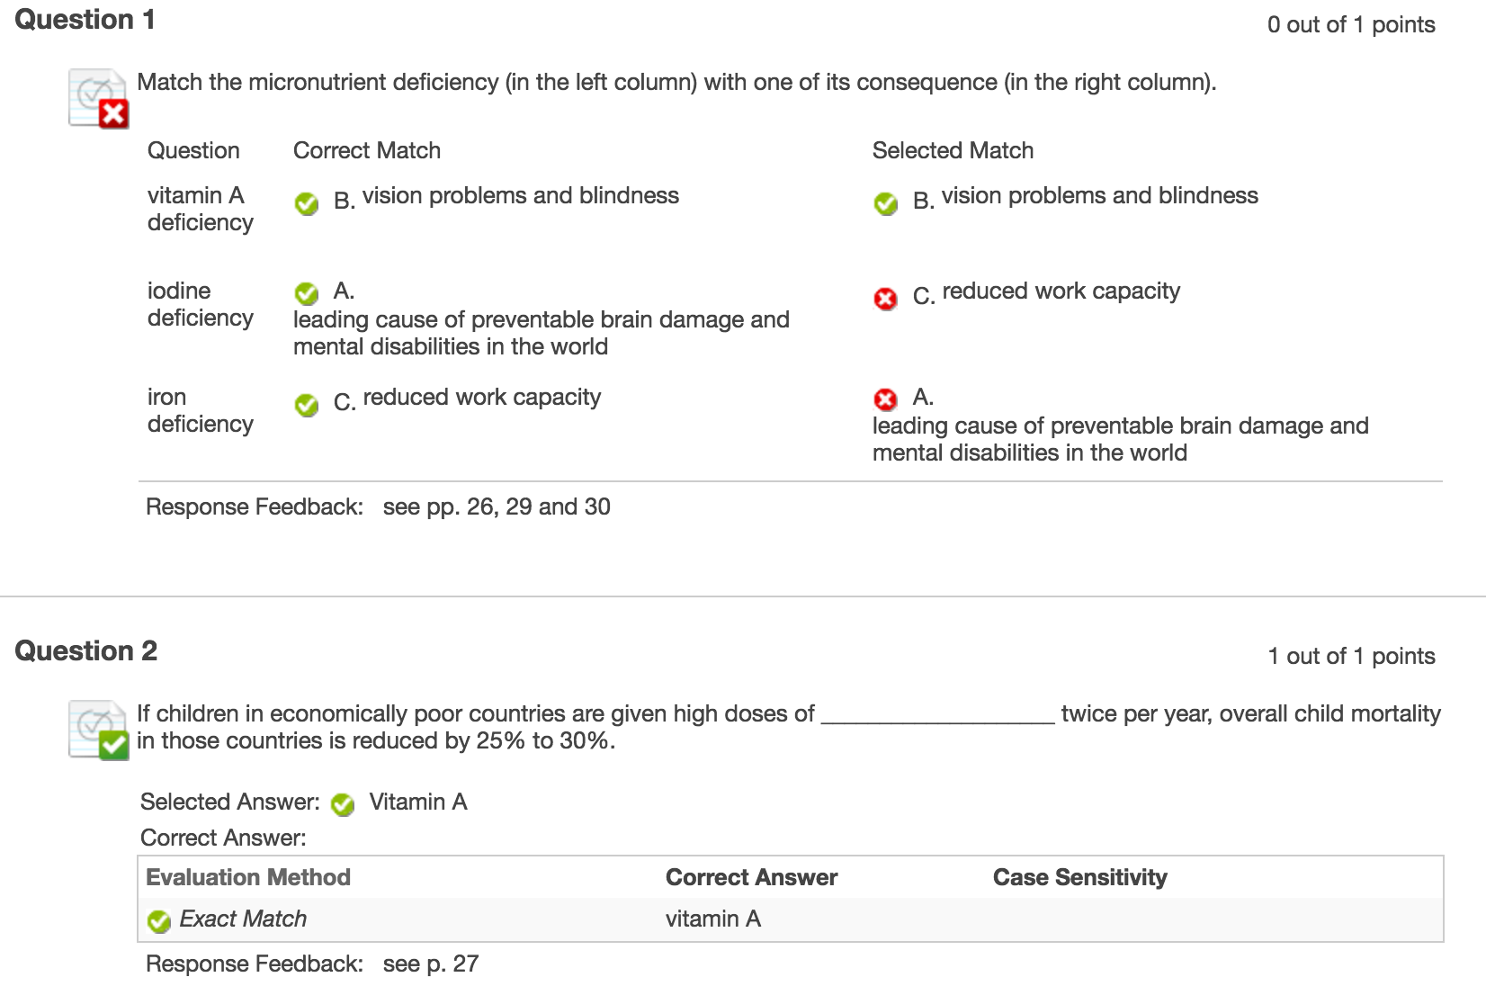Click 'iodine deficiency' row label
This screenshot has height=1004, width=1486.
pos(201,304)
